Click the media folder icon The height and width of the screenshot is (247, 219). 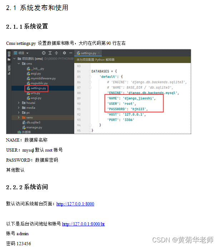click(x=24, y=108)
